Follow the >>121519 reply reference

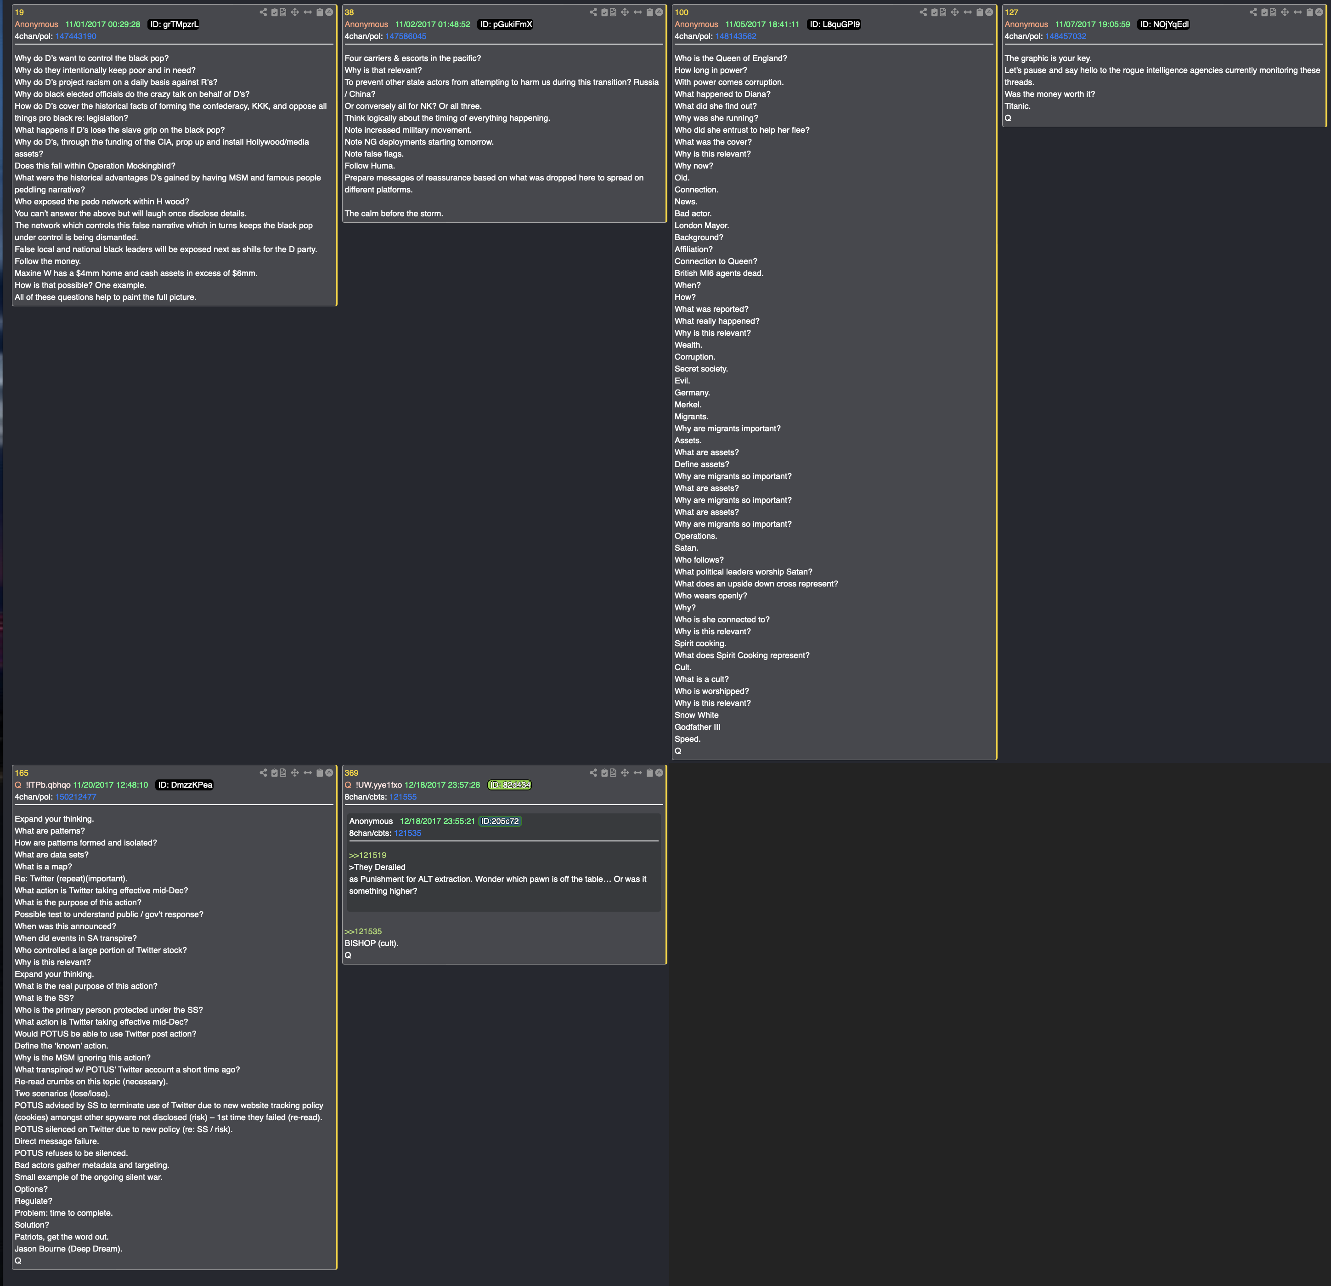(x=367, y=856)
